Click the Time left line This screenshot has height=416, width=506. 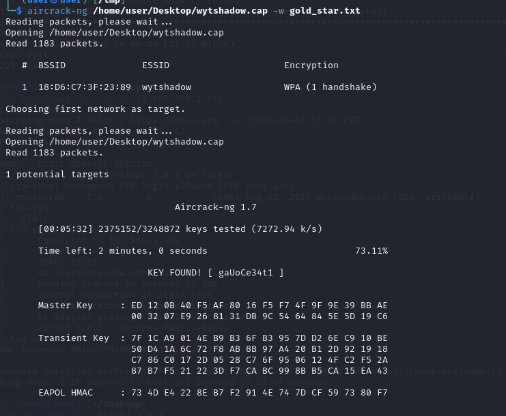click(123, 251)
